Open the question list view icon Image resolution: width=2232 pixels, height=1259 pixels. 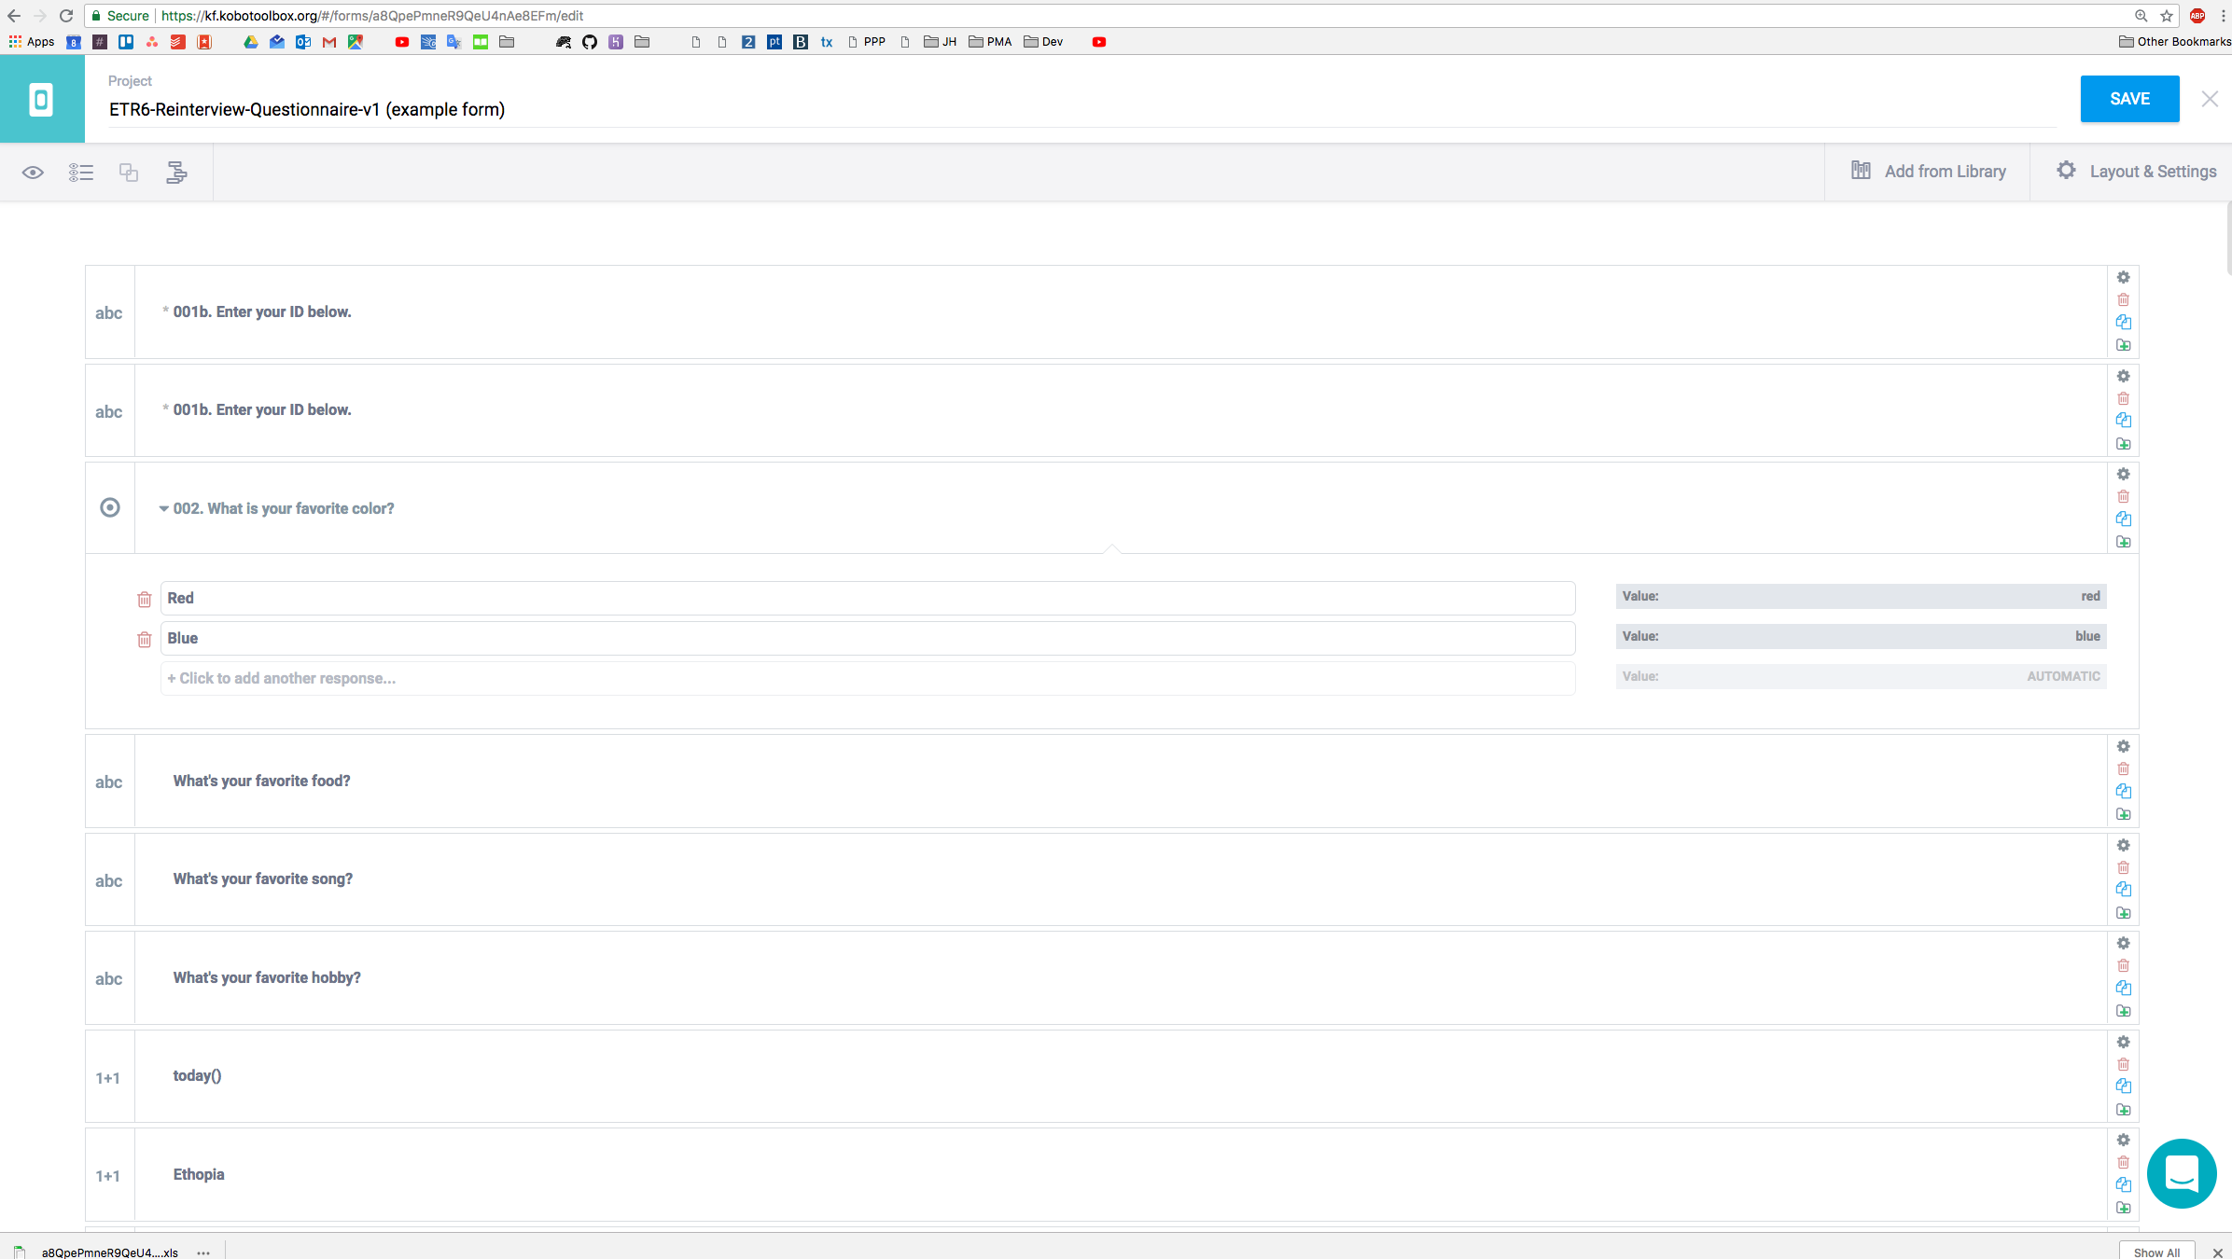81,172
